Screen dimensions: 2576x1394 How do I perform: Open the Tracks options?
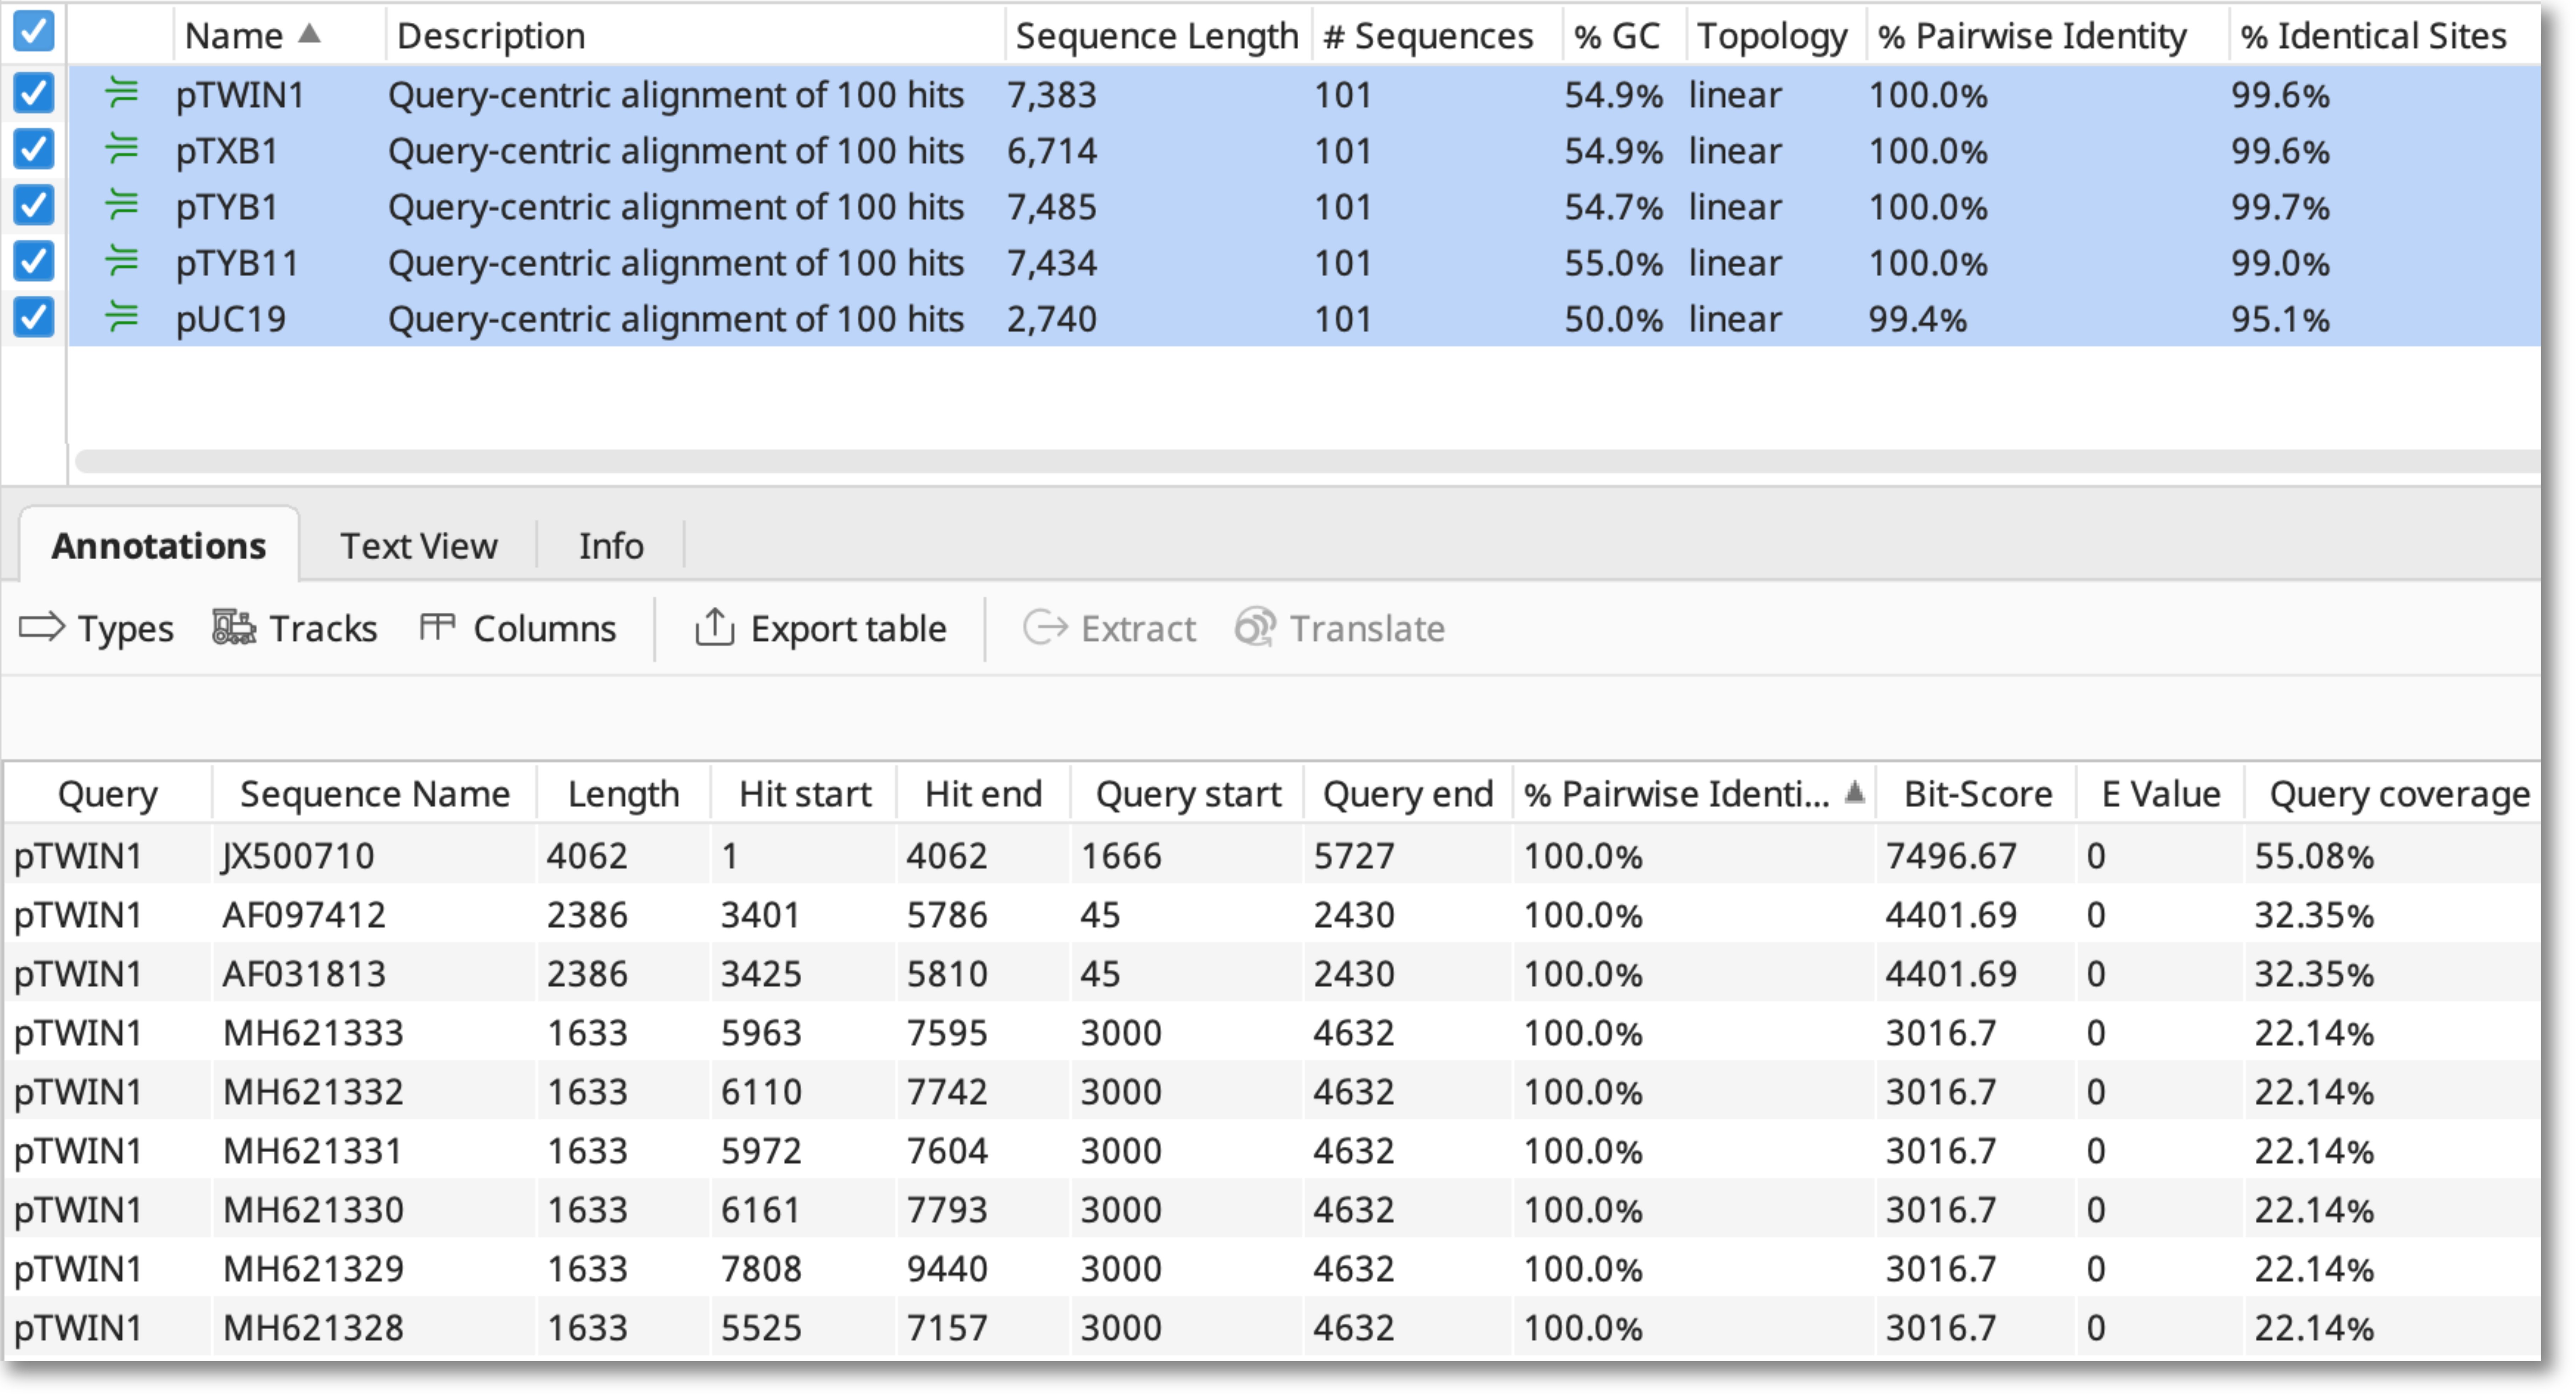tap(295, 629)
